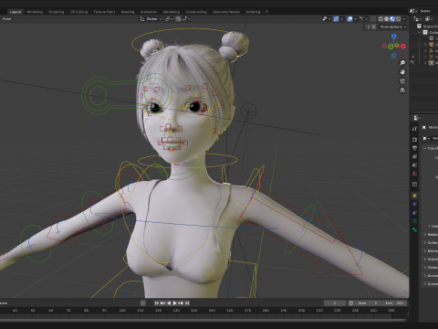Click the zoom view magnifier icon
The width and height of the screenshot is (438, 329).
click(402, 63)
